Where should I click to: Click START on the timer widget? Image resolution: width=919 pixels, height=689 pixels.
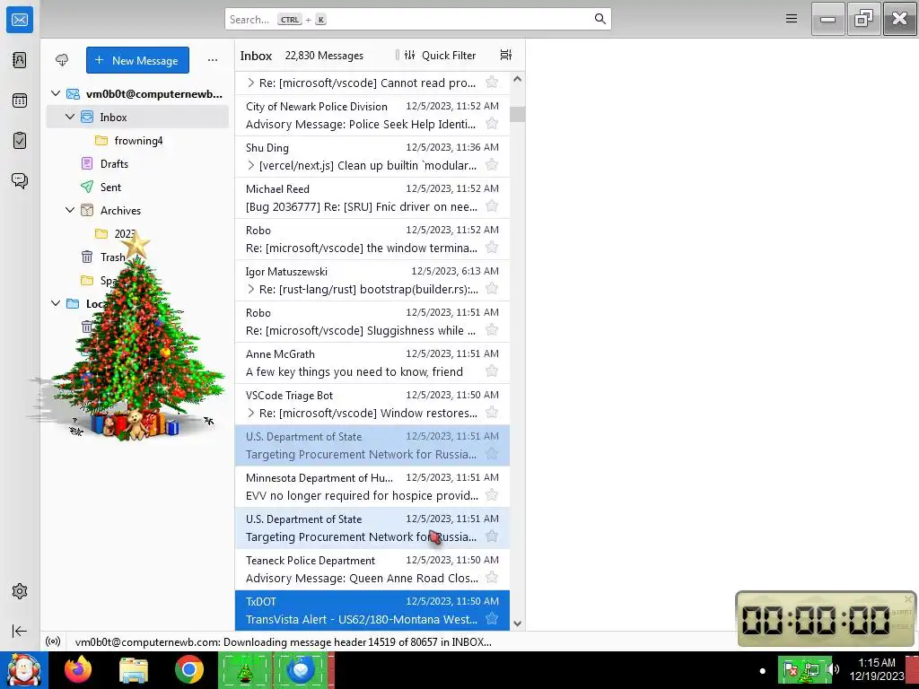(901, 612)
